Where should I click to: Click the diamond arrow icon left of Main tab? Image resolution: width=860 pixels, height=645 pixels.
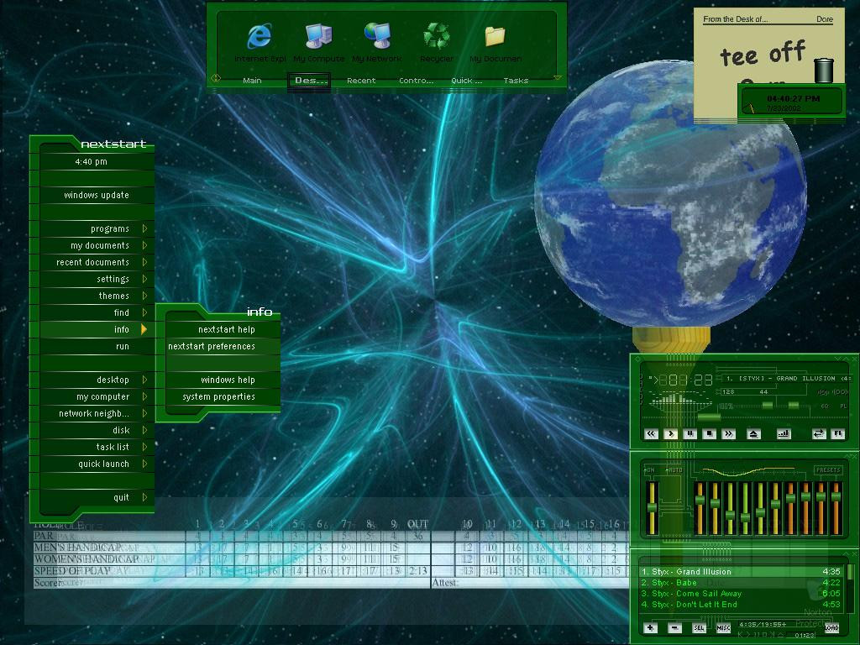[216, 78]
